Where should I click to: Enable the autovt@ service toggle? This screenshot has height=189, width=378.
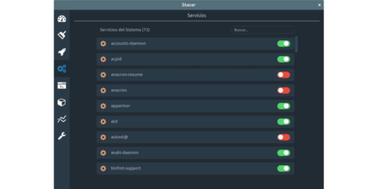point(283,137)
